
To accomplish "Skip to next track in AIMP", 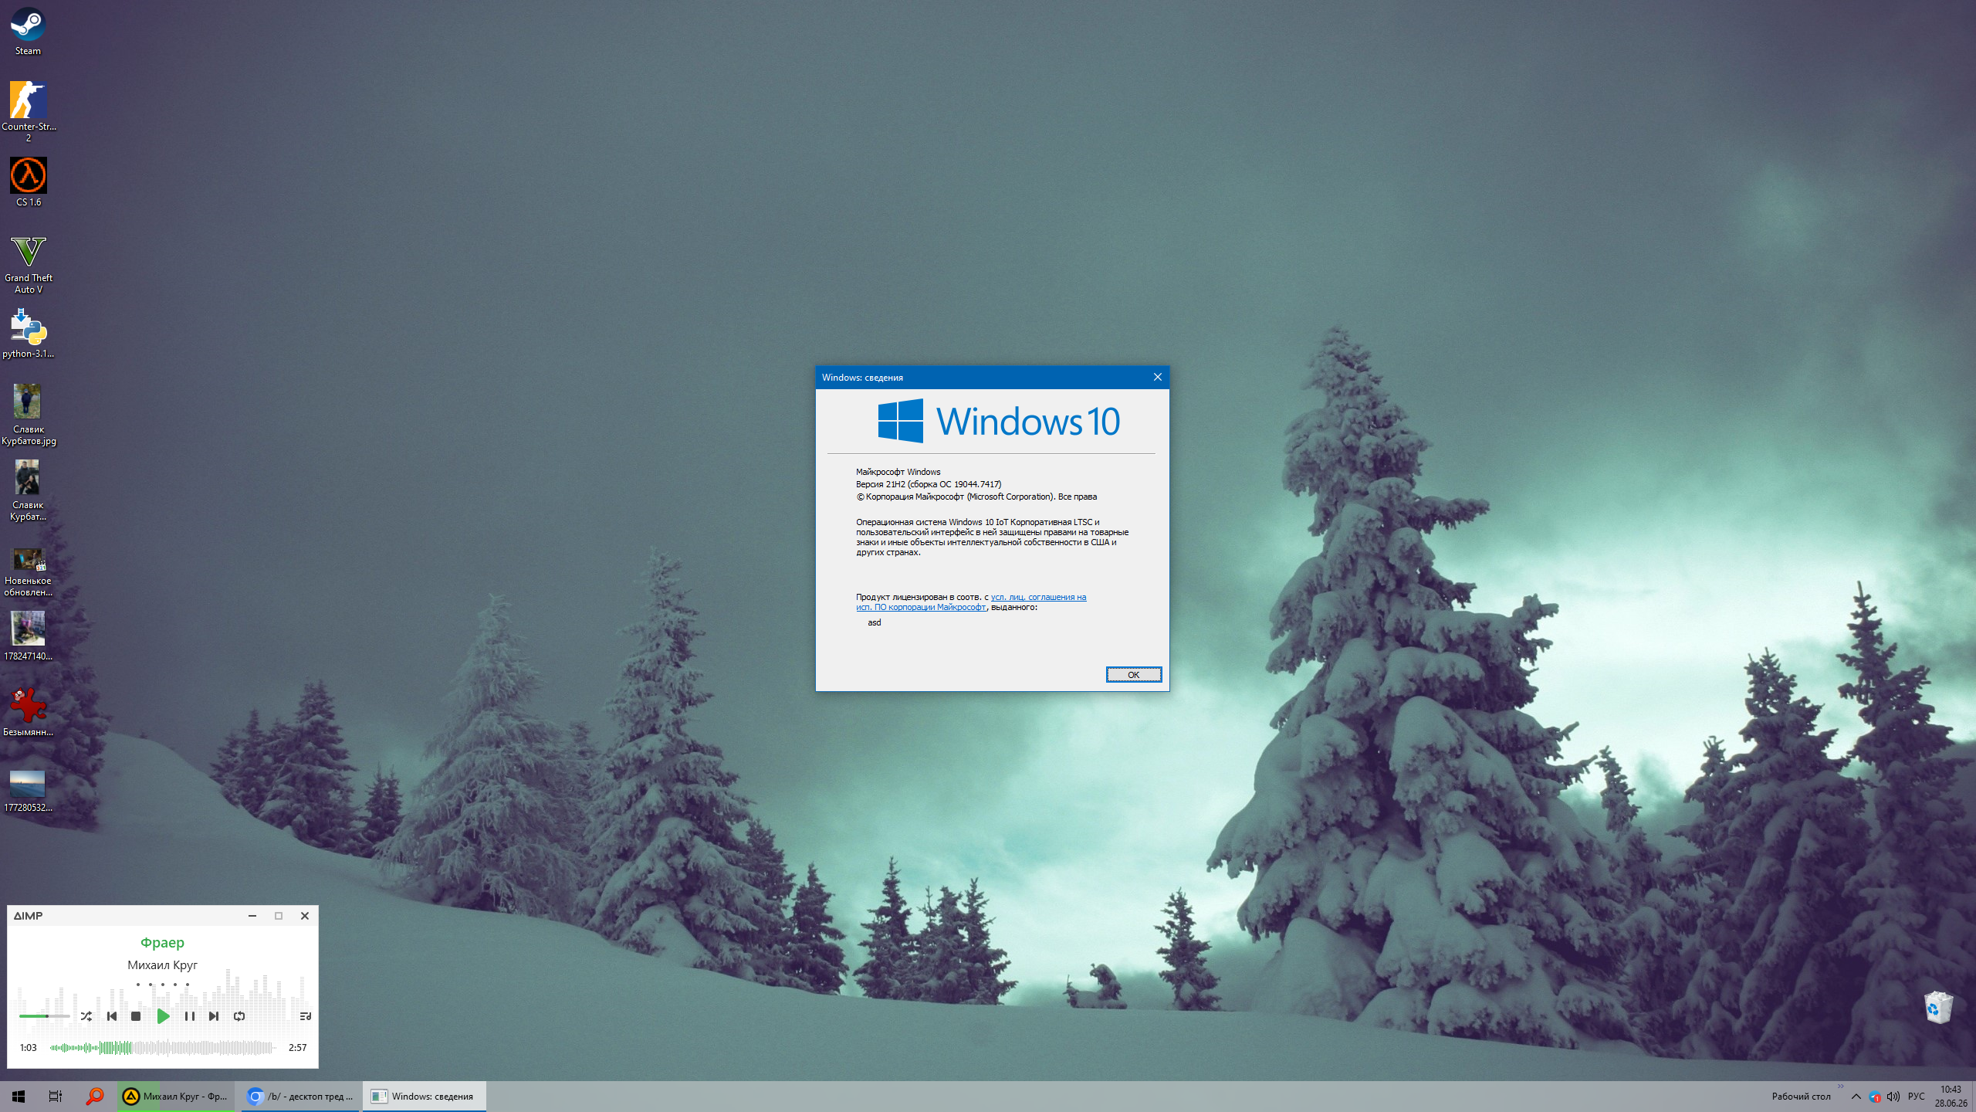I will 214,1016.
